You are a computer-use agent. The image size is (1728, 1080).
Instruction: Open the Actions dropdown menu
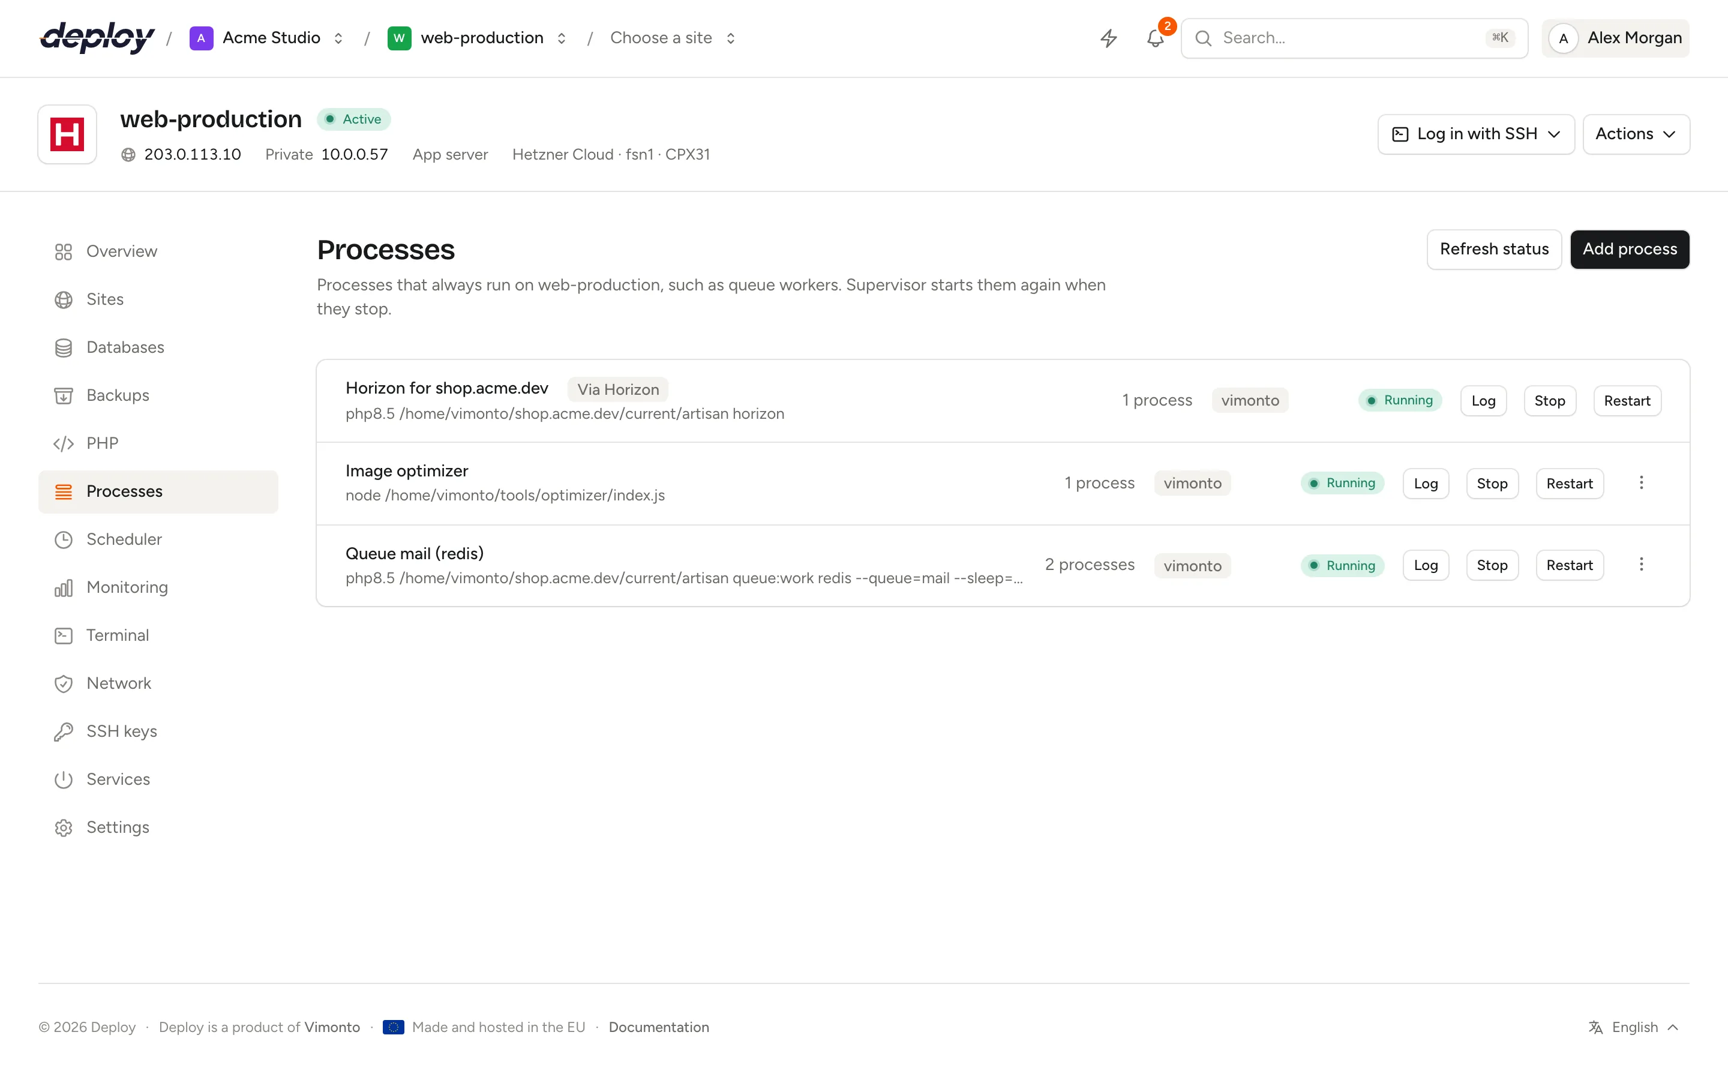pyautogui.click(x=1636, y=134)
